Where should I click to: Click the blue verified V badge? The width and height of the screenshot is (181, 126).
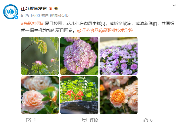(16, 17)
